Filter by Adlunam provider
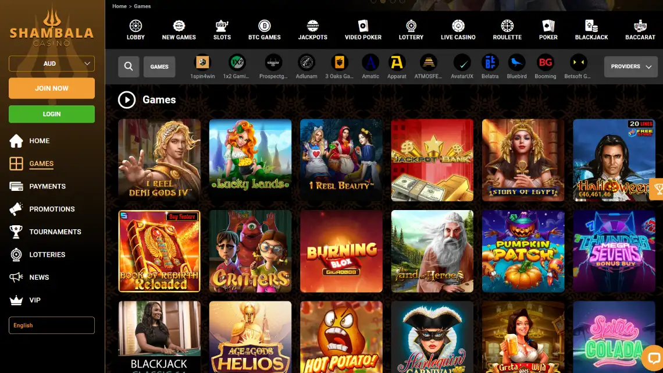 [306, 67]
